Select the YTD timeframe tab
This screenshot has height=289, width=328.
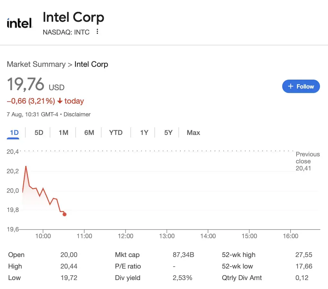pos(116,132)
